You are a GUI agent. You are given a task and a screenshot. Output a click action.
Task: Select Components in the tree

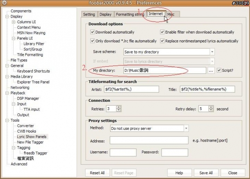pos(21,11)
